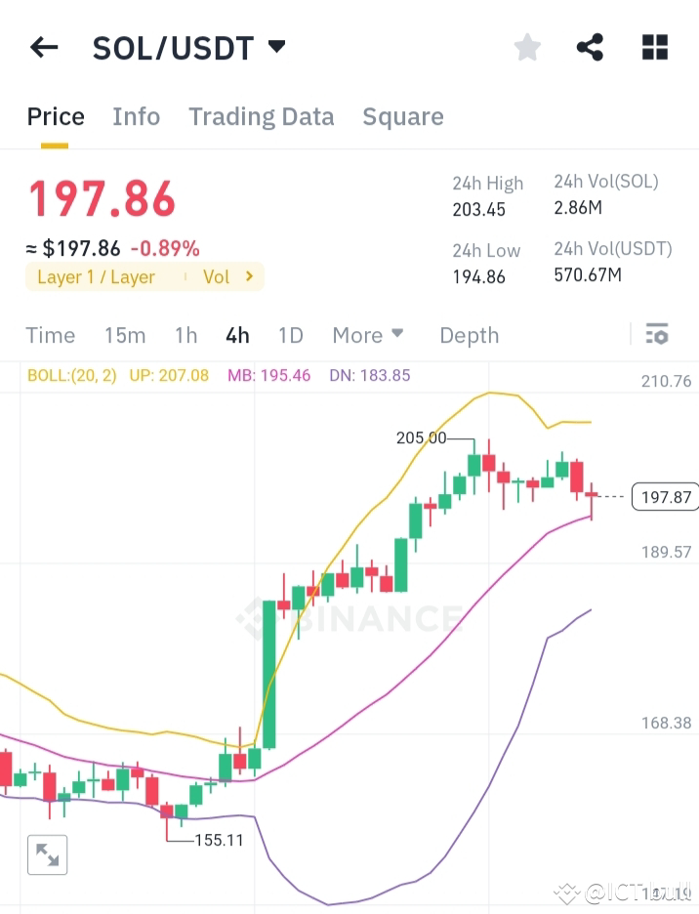
Task: Select the 1h interval on the timeframe bar
Action: pyautogui.click(x=185, y=335)
